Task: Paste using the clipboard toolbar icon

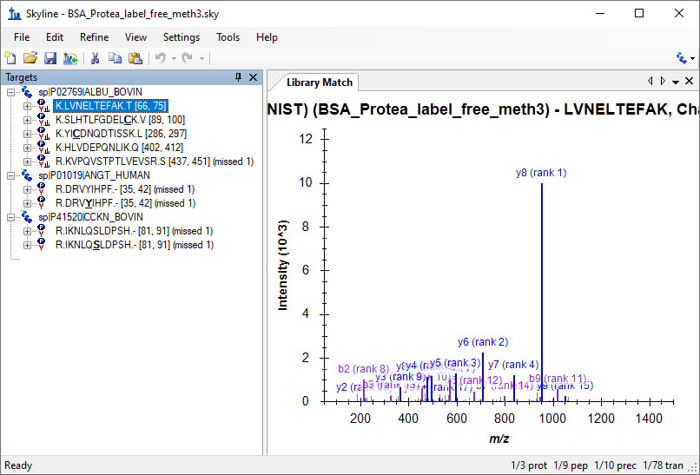Action: pos(135,58)
